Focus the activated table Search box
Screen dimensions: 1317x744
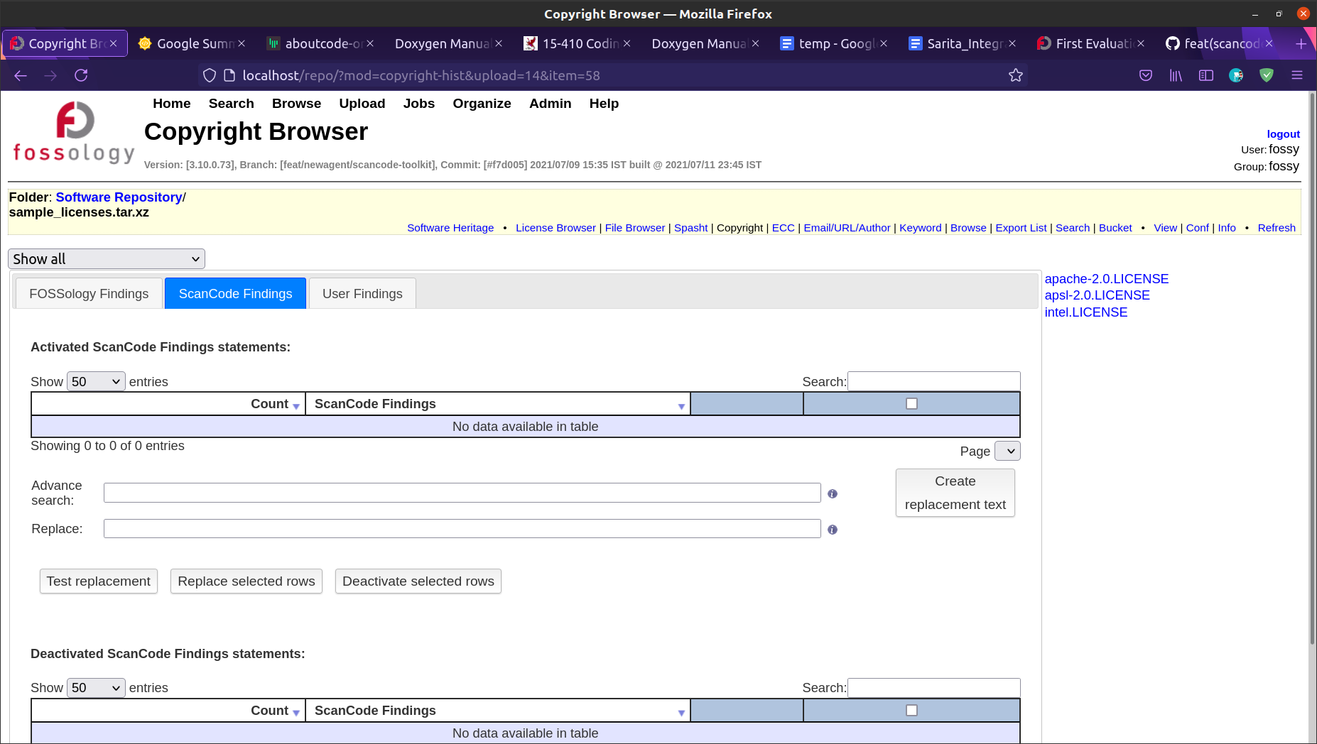934,381
